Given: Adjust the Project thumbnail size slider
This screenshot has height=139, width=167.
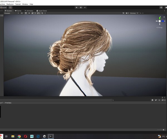Looking at the screenshot, I should pos(161,130).
